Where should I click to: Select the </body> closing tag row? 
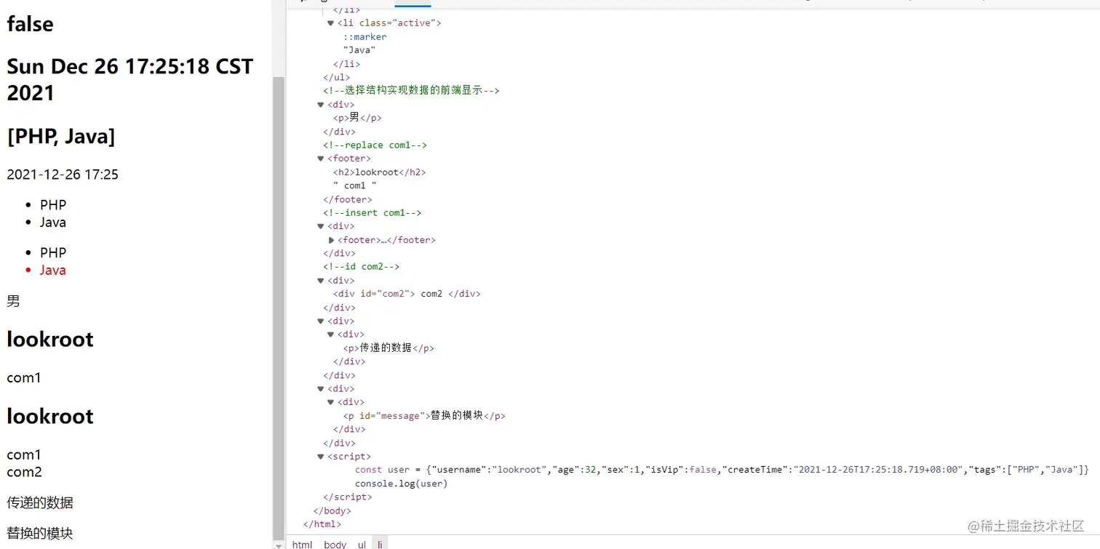pyautogui.click(x=332, y=510)
